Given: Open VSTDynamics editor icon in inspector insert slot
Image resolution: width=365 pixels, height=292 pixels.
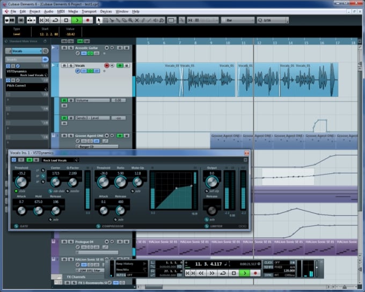Looking at the screenshot, I should pyautogui.click(x=18, y=66).
